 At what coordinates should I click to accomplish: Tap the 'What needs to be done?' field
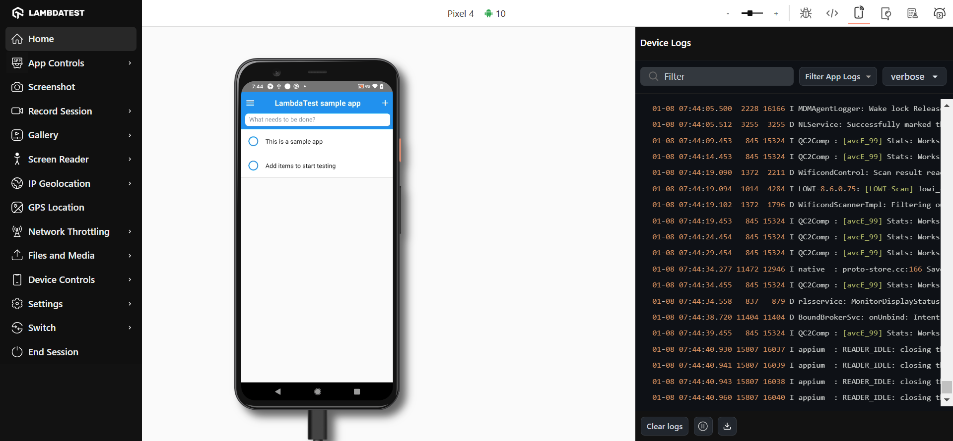tap(317, 119)
